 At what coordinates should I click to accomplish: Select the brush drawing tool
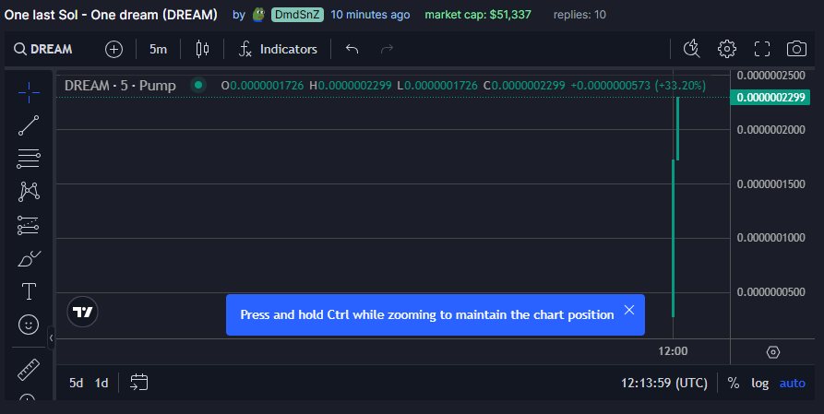(x=29, y=258)
